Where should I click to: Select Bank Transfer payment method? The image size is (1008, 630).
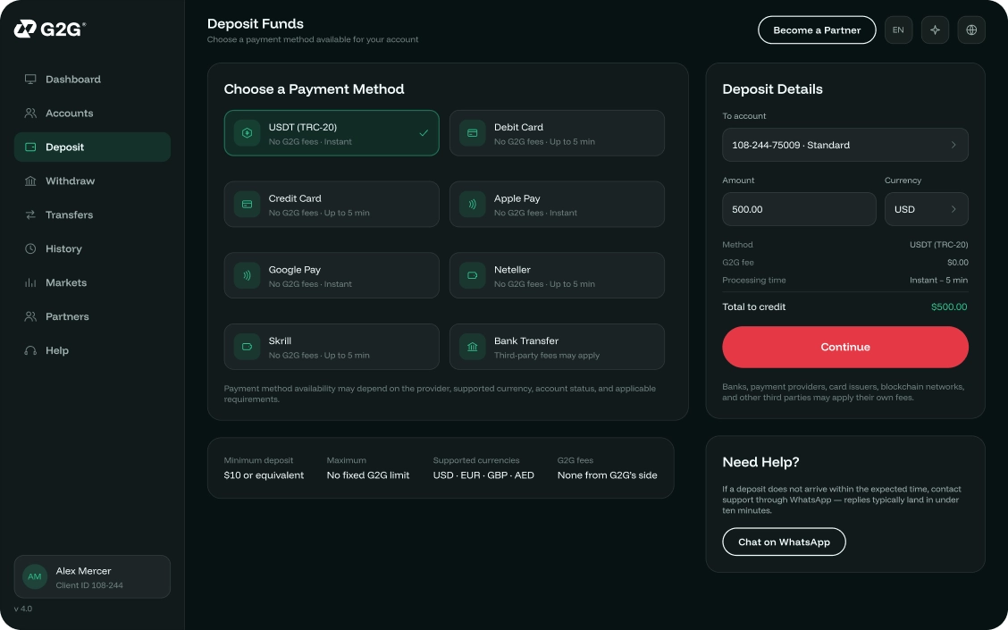(x=557, y=347)
